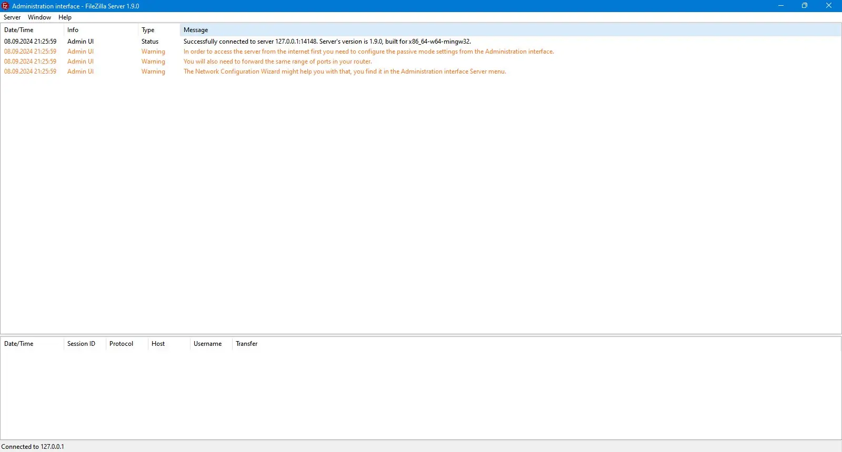Click Warning type cell of router ports row
The image size is (842, 452).
pos(153,61)
